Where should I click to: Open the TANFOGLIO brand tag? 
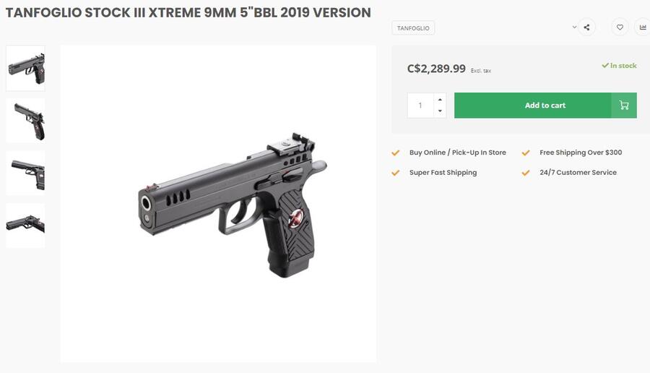point(413,28)
